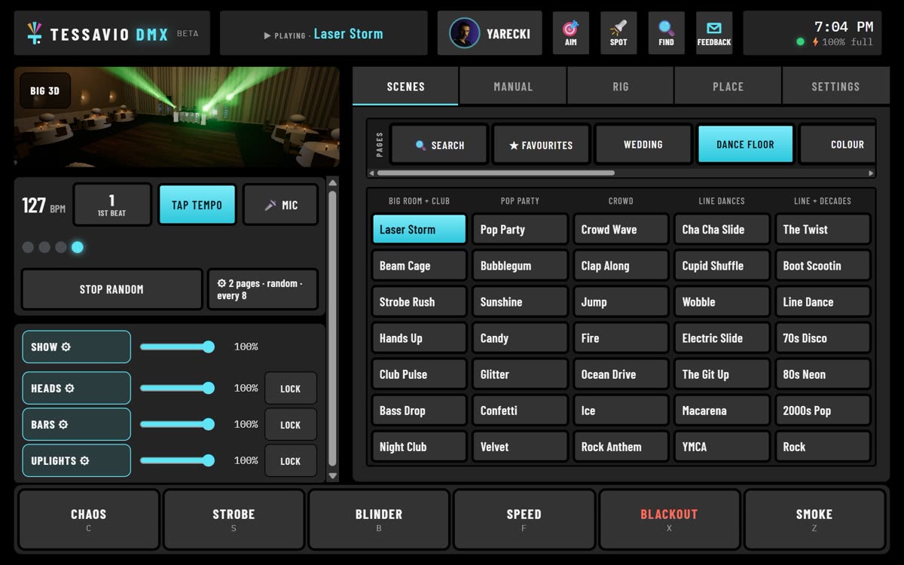Image resolution: width=904 pixels, height=565 pixels.
Task: Lock the UPLIGHTS fixture group
Action: [x=291, y=461]
